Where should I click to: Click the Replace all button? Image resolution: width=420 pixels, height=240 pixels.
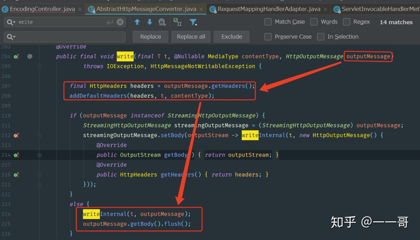click(x=191, y=37)
